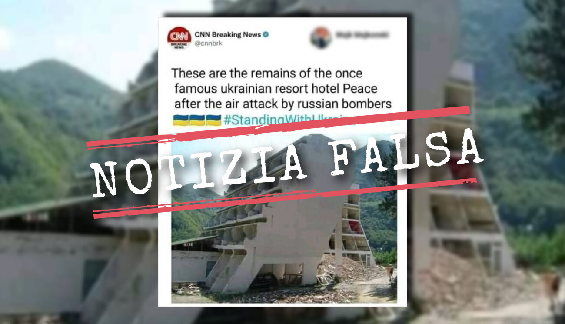The height and width of the screenshot is (324, 565).
Task: Click the third Ukrainian flag emoji
Action: (x=213, y=120)
